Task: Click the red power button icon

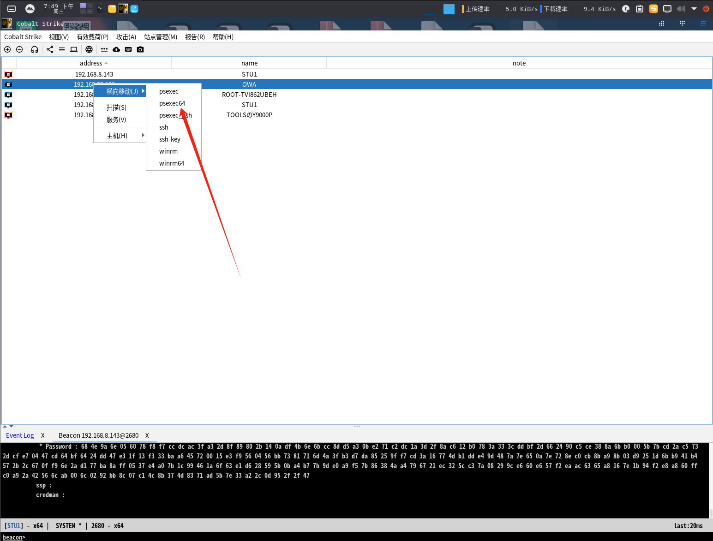Action: pos(706,8)
